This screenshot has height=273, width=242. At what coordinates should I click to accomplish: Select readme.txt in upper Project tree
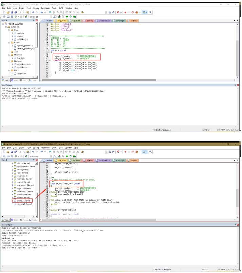pyautogui.click(x=22, y=74)
